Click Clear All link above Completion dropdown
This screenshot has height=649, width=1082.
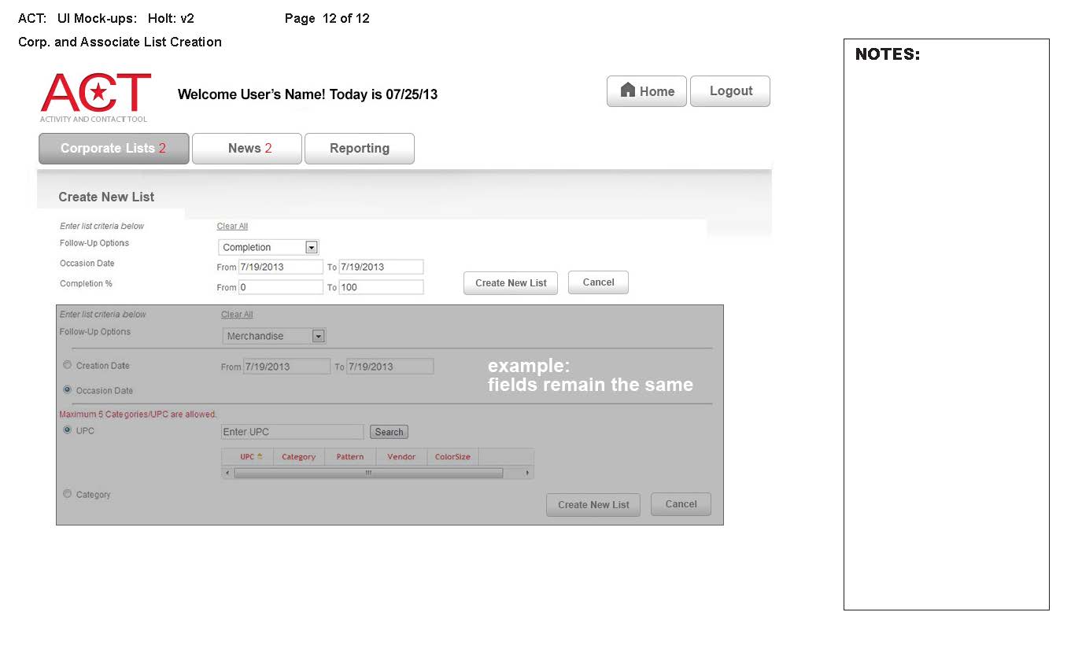[232, 227]
